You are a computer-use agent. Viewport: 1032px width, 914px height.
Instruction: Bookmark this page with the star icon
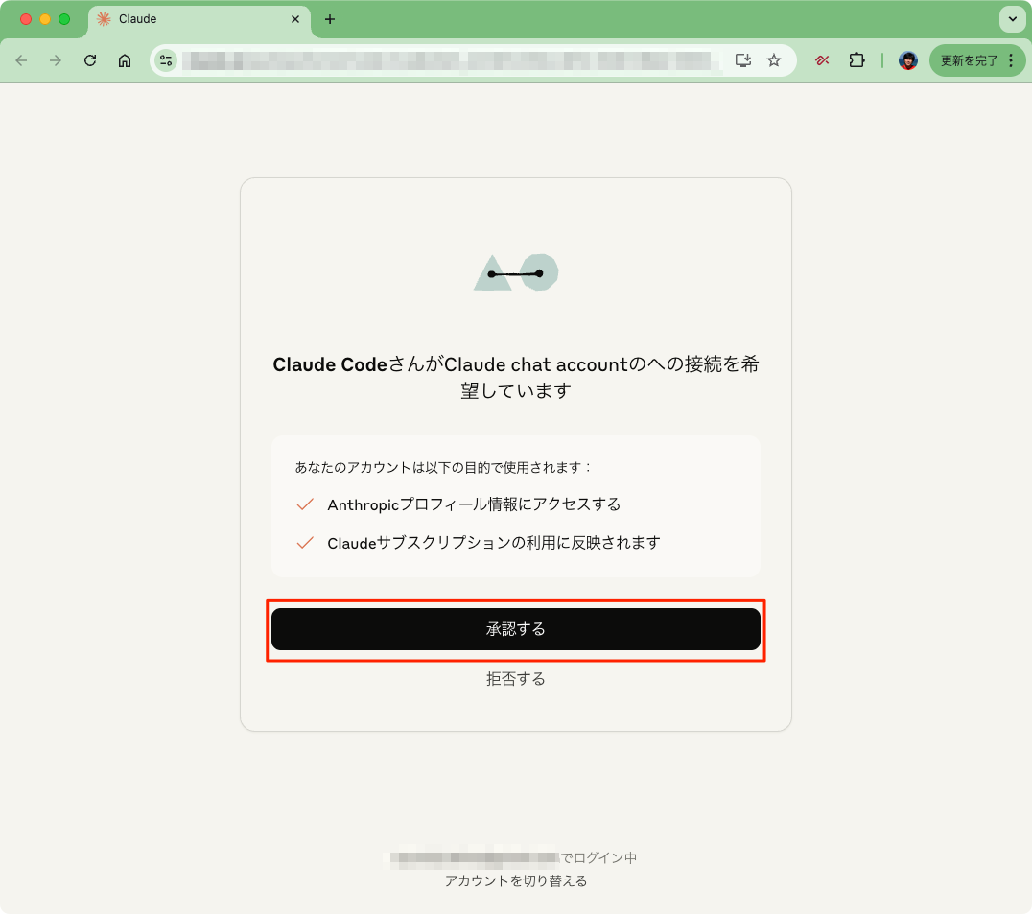click(x=774, y=60)
